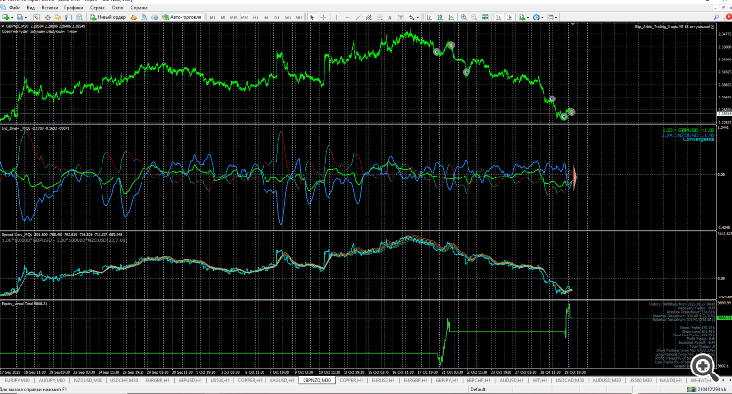The width and height of the screenshot is (732, 394).
Task: Click the Default profile in status bar
Action: pos(477,389)
